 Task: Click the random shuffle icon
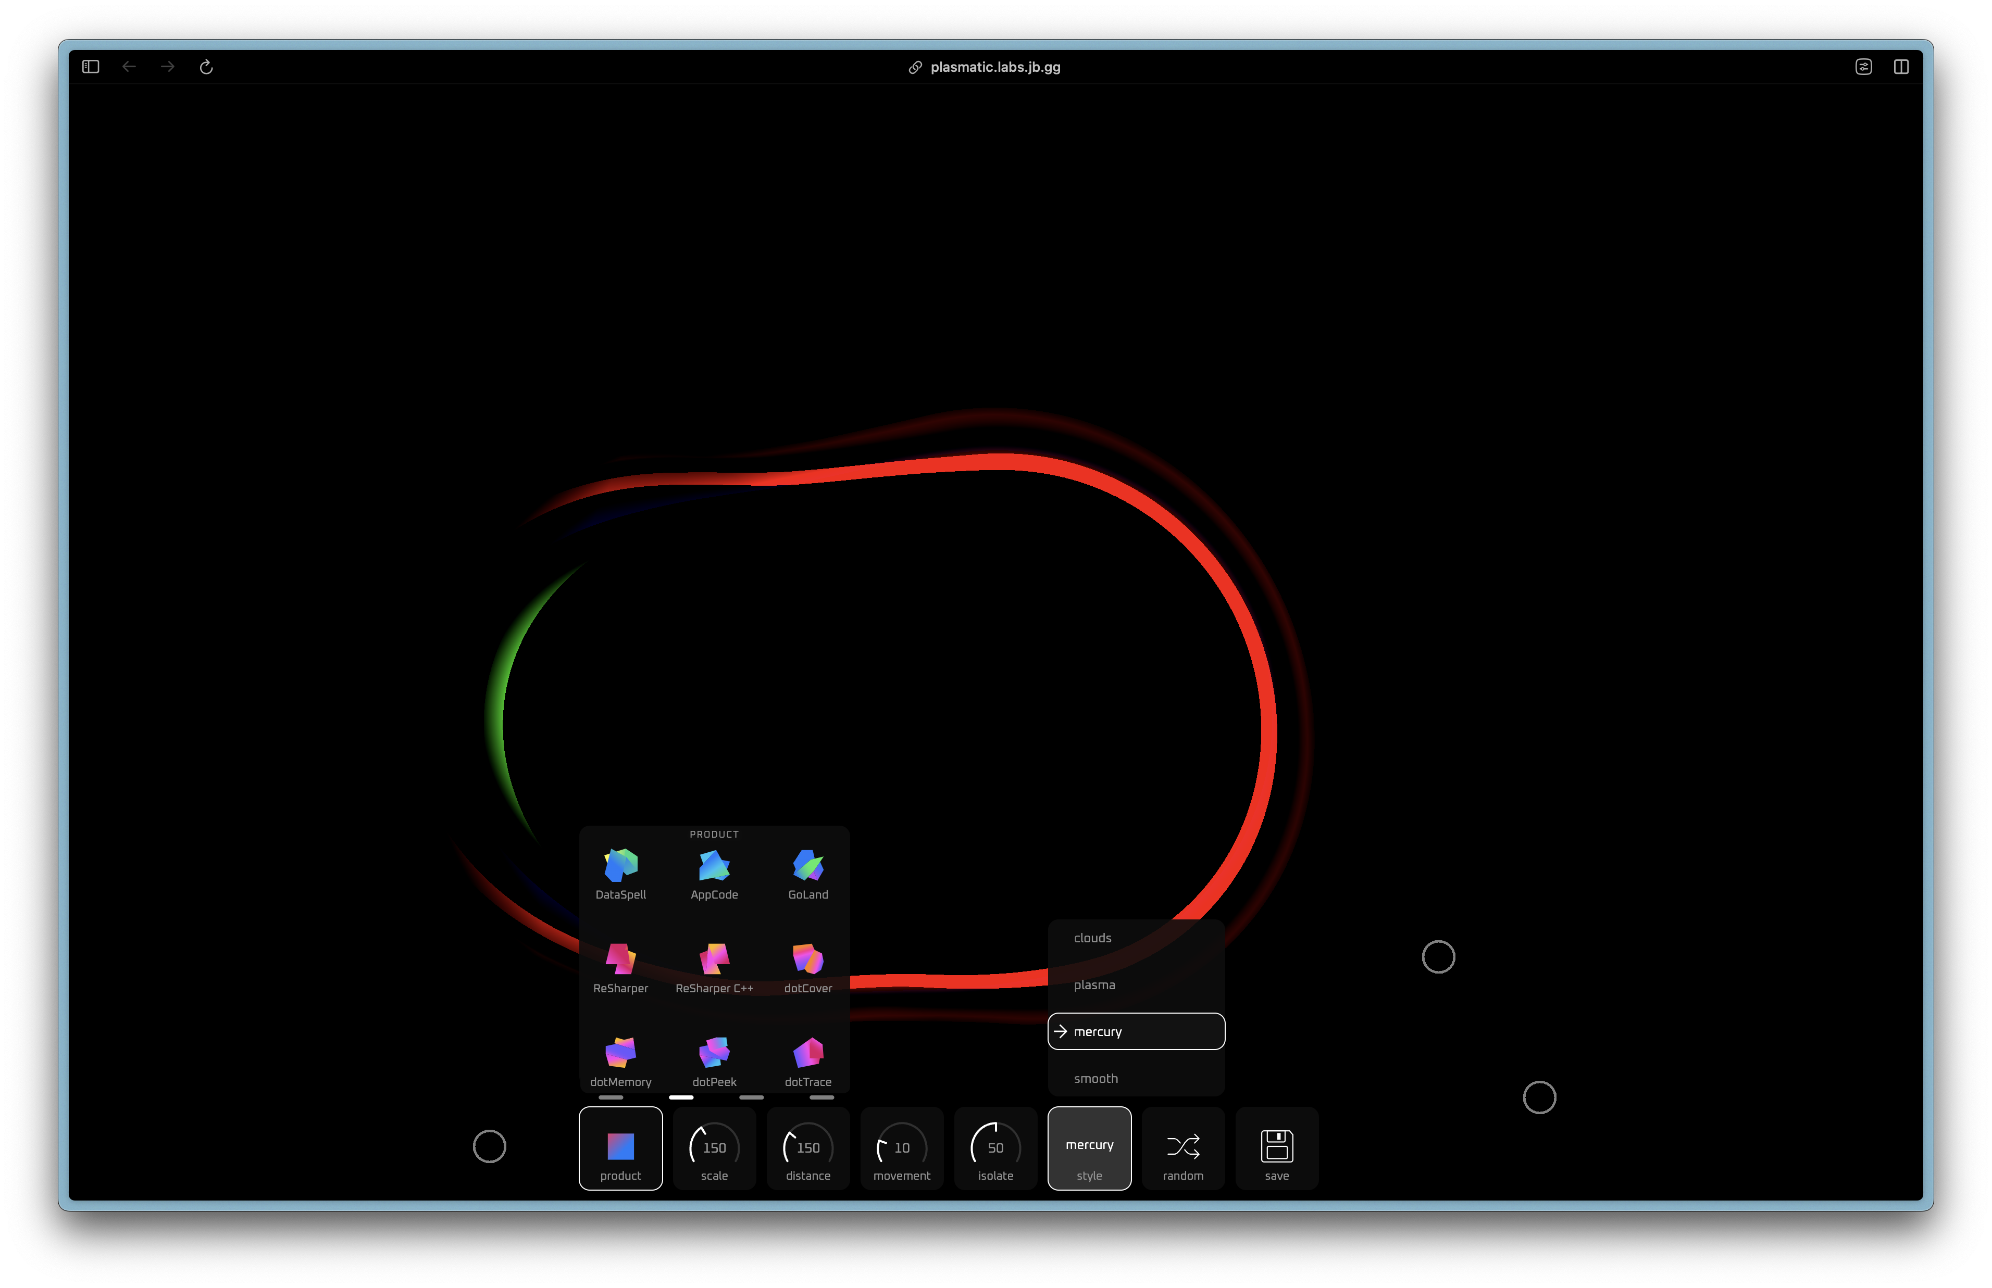pyautogui.click(x=1182, y=1146)
